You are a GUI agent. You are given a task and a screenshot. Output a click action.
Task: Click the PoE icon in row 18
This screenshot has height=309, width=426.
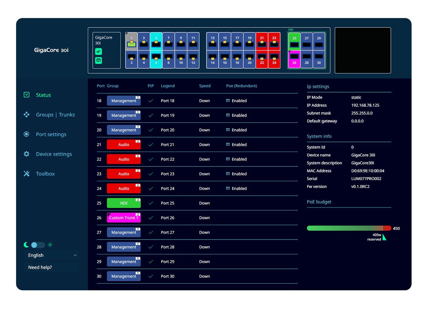pos(228,101)
